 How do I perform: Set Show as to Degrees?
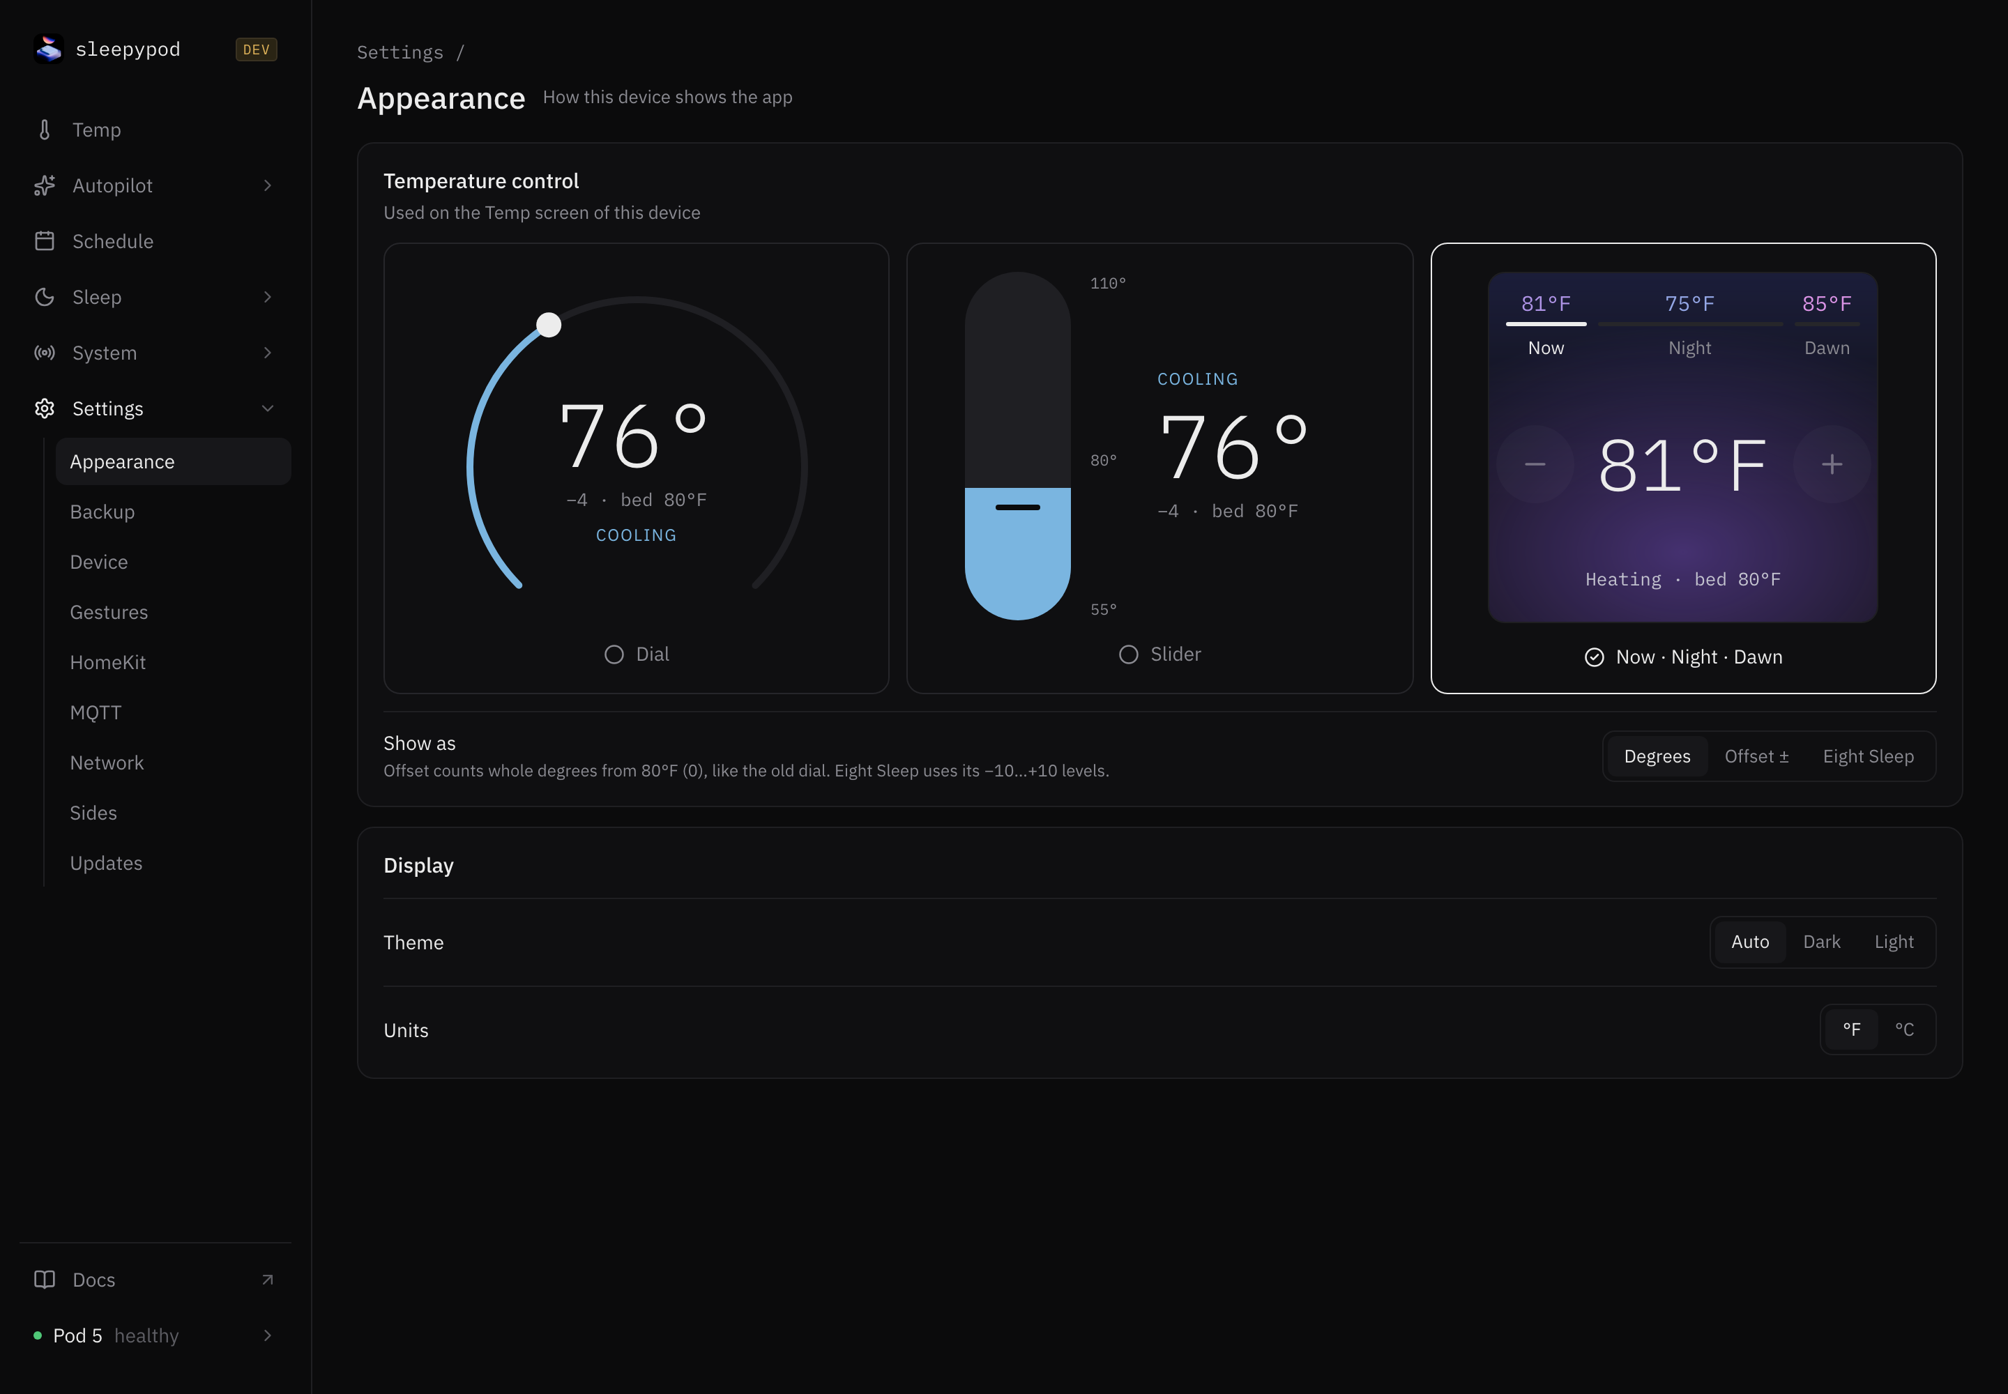point(1657,756)
